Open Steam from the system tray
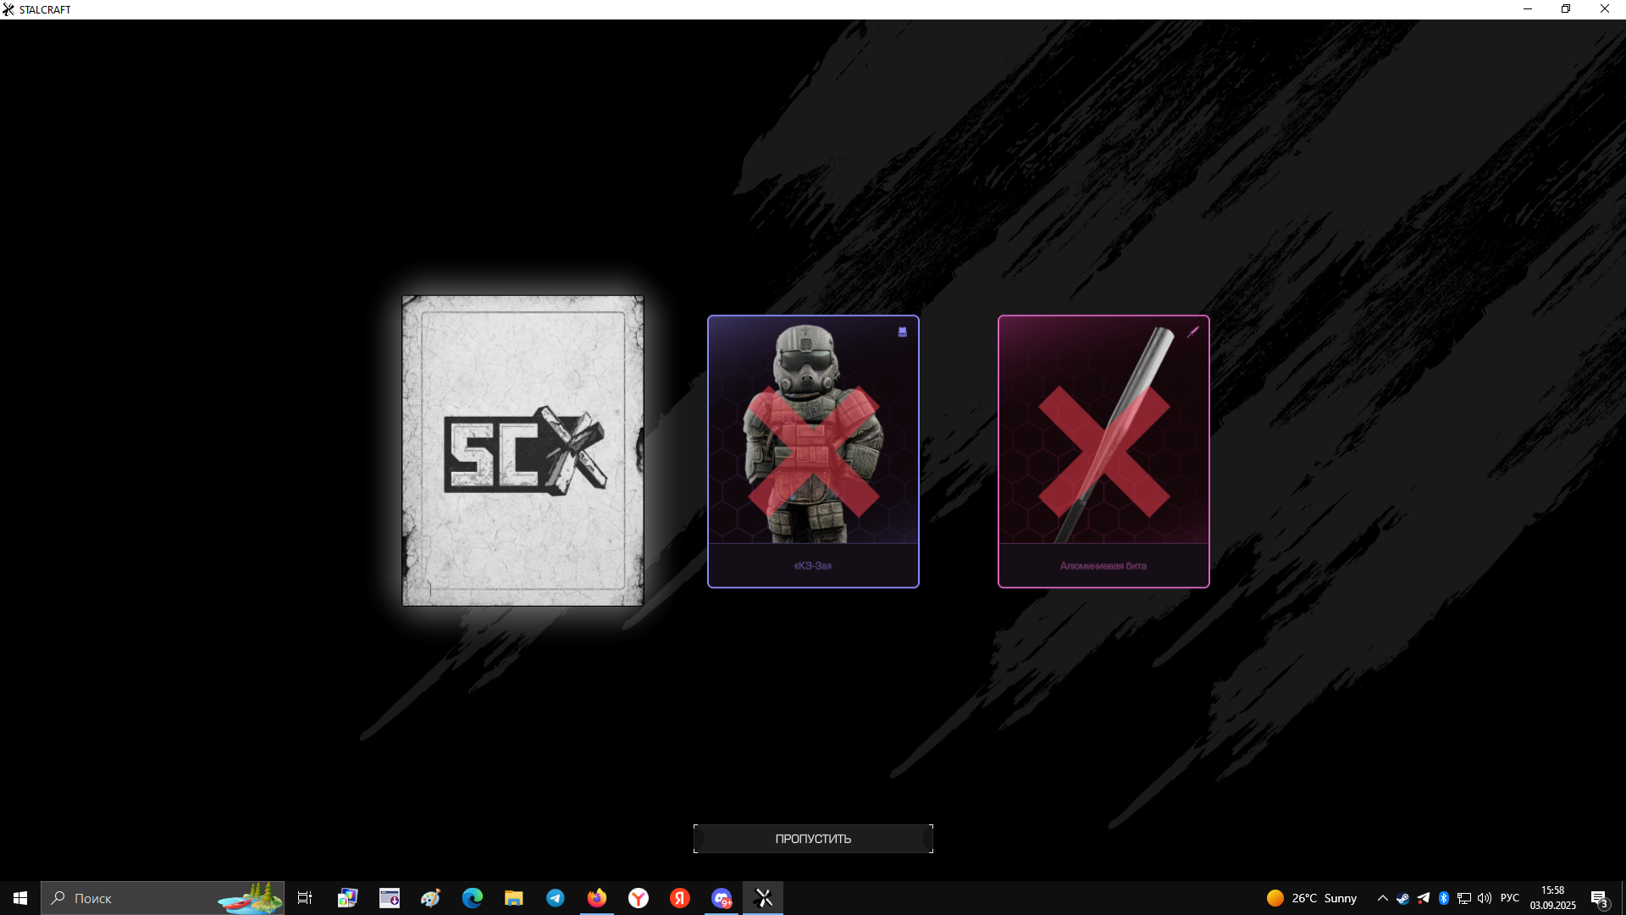This screenshot has height=915, width=1626. pos(1402,898)
